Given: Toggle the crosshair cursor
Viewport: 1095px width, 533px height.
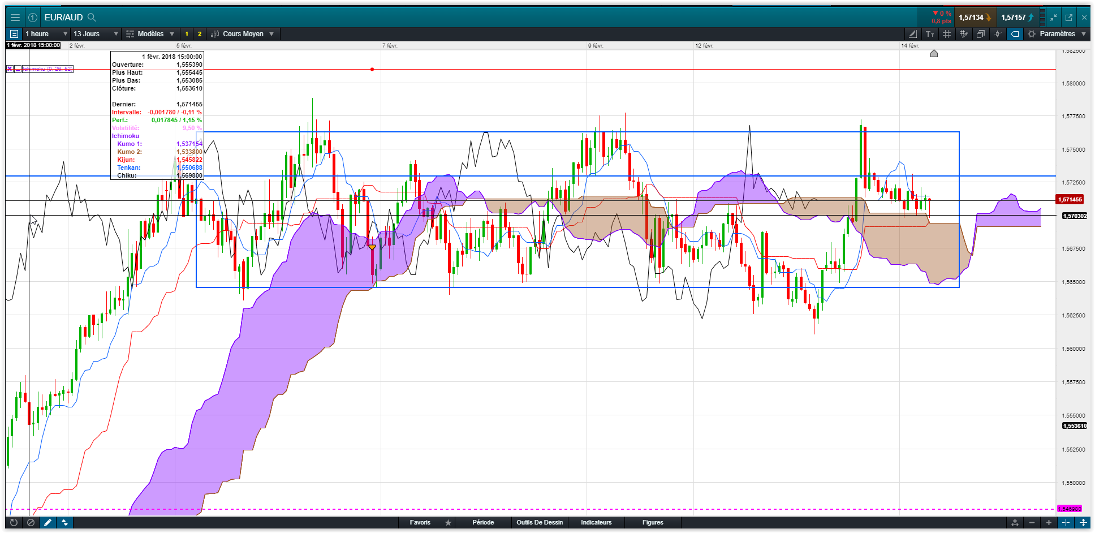Looking at the screenshot, I should pos(997,34).
